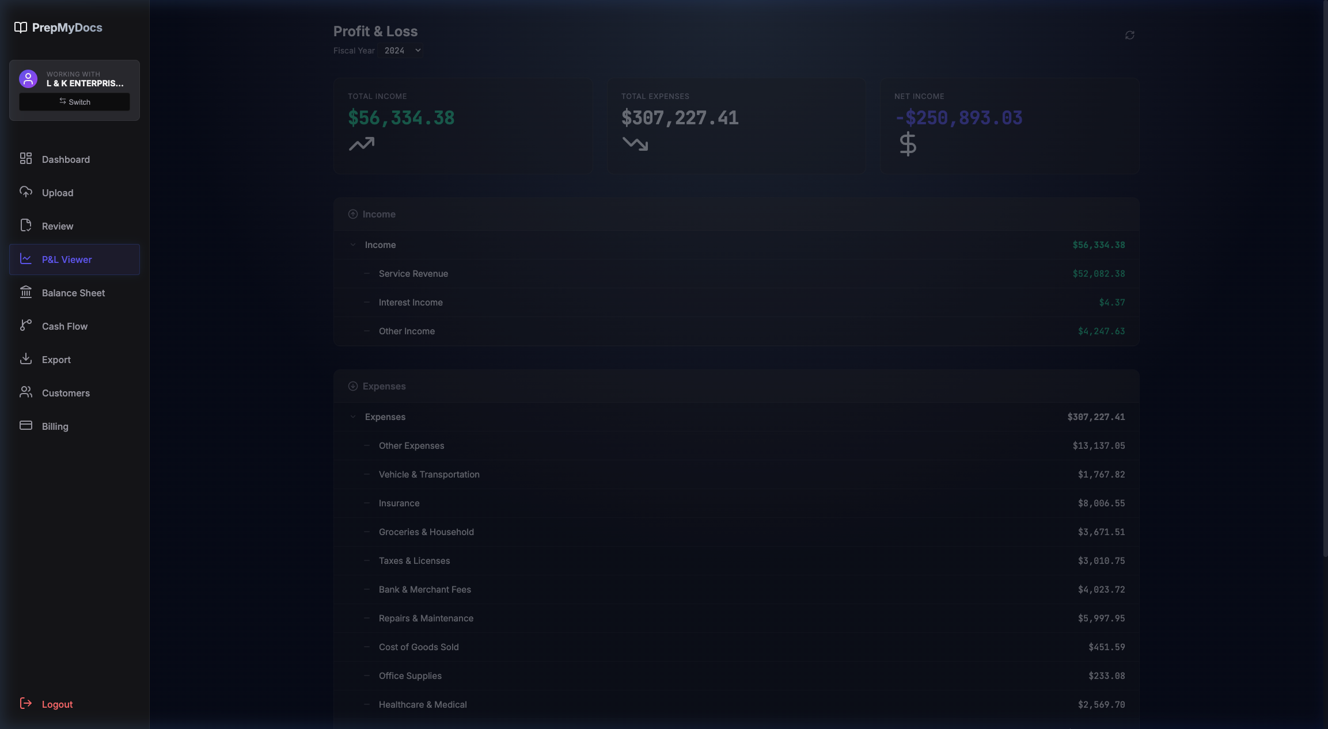Open Dashboard from the sidebar
The width and height of the screenshot is (1328, 729).
click(66, 159)
